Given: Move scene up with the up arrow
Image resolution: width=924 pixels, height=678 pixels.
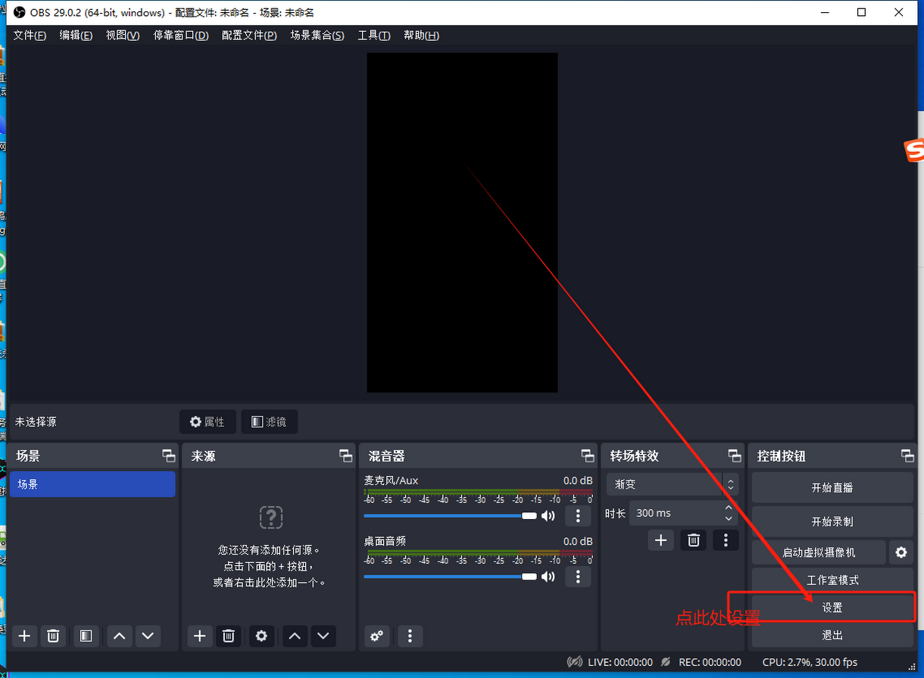Looking at the screenshot, I should (119, 636).
